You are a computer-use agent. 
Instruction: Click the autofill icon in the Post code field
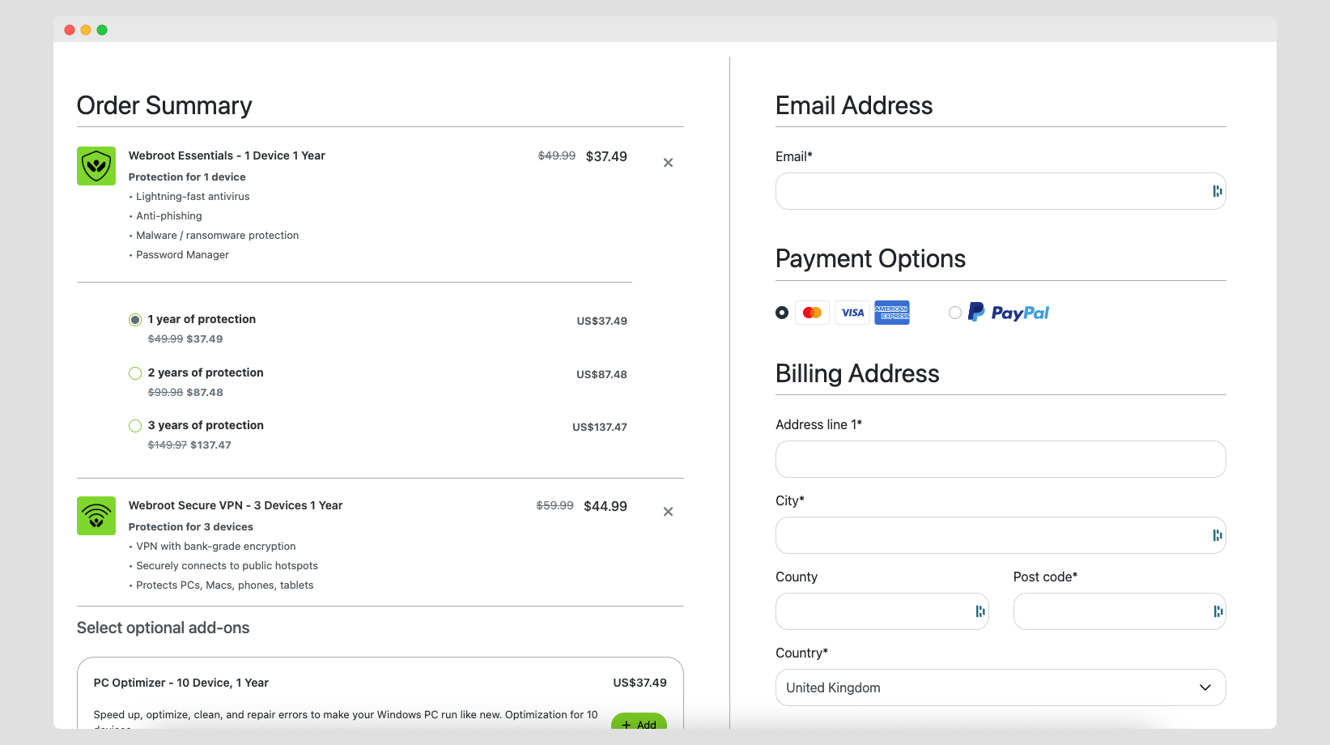point(1217,611)
